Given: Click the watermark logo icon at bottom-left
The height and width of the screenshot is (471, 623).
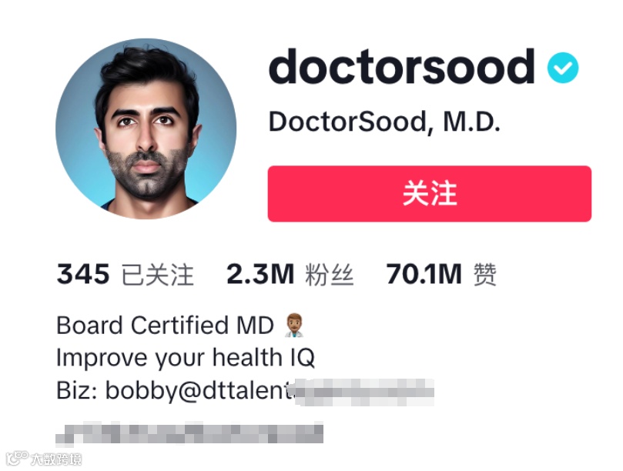Looking at the screenshot, I should point(17,458).
